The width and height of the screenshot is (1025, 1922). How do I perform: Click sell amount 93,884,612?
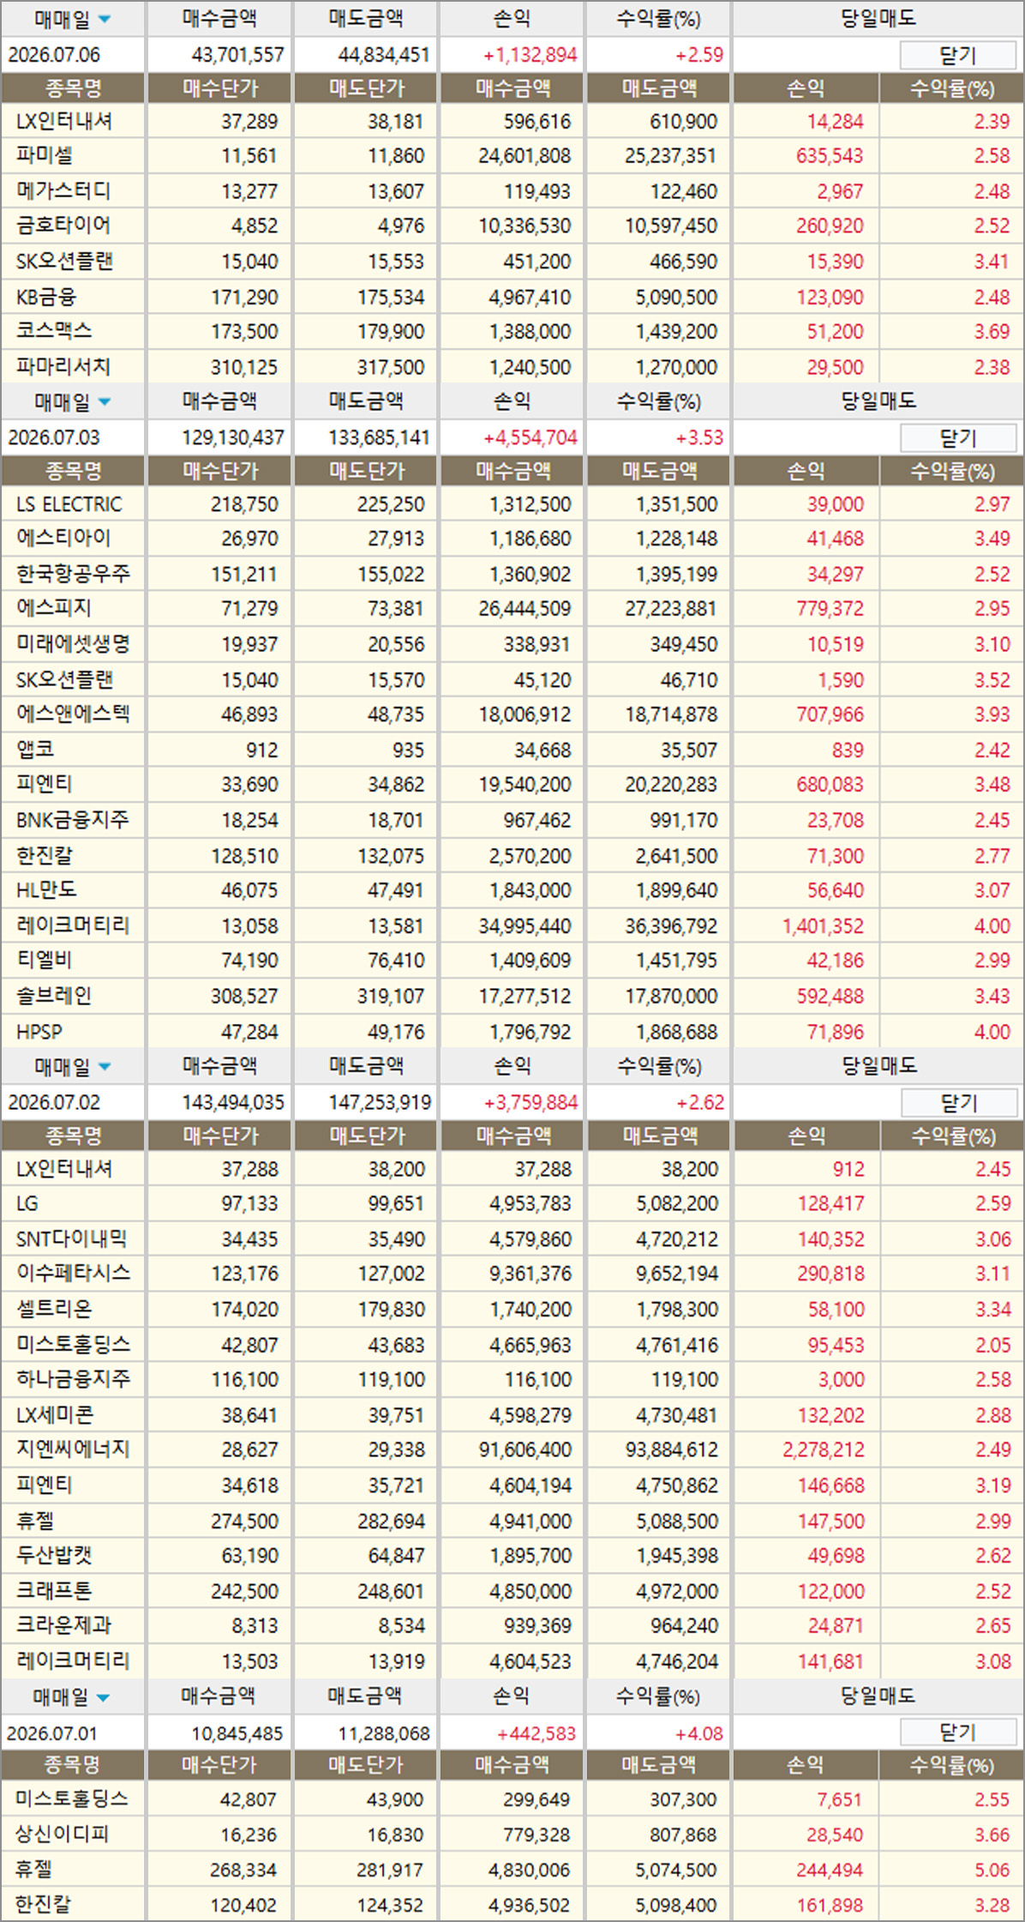point(671,1449)
